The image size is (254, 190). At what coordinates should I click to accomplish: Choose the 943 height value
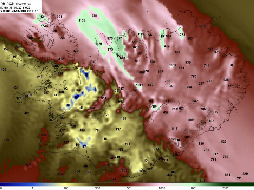[x=217, y=52]
